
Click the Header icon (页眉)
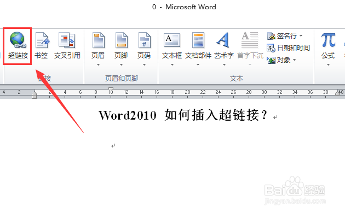point(98,40)
